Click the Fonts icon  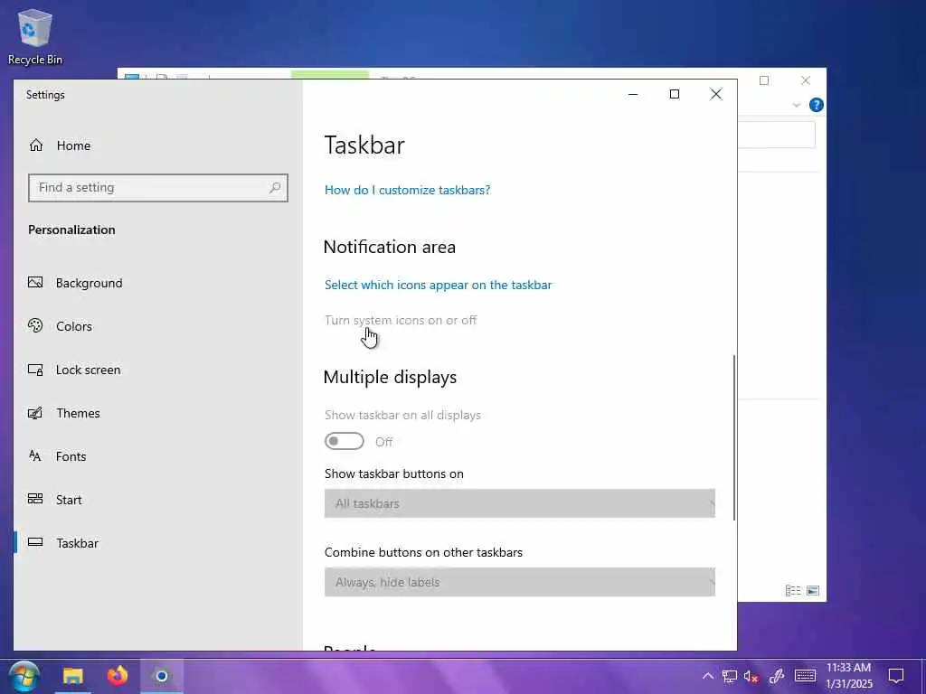coord(35,456)
